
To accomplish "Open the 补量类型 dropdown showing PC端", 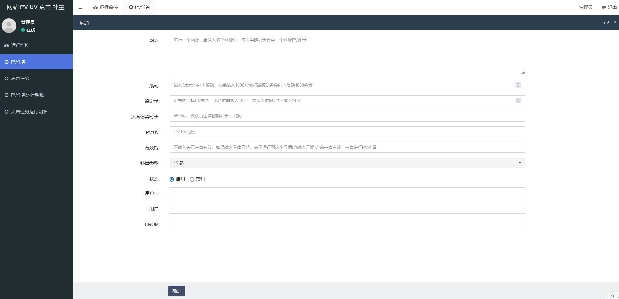I will [347, 163].
